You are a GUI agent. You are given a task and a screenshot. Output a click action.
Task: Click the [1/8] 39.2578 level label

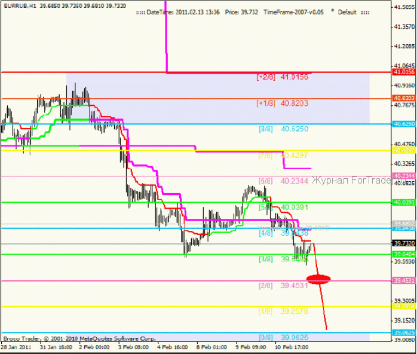click(x=284, y=311)
